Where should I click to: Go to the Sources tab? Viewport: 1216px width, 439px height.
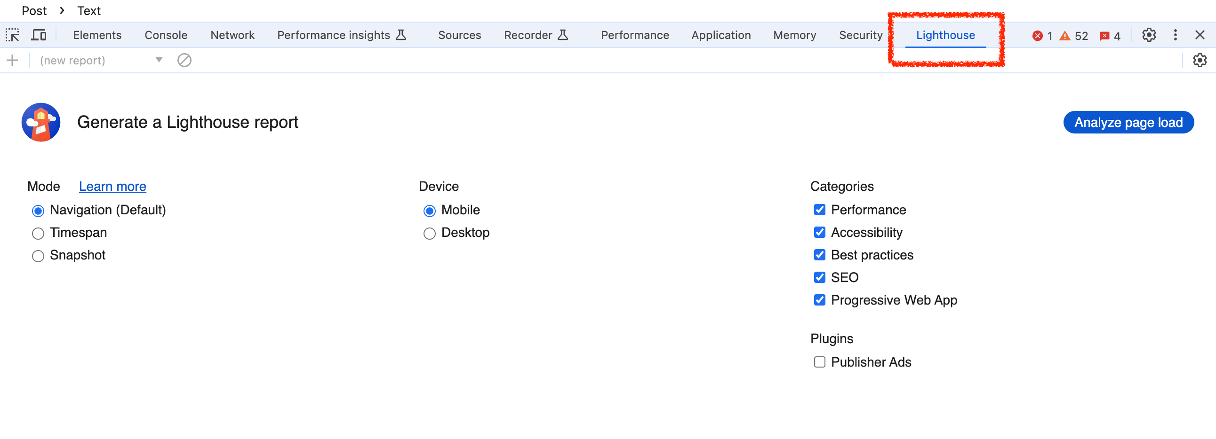459,35
